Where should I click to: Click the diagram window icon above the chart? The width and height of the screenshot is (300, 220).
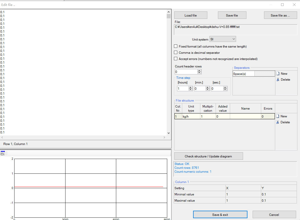click(x=3, y=153)
